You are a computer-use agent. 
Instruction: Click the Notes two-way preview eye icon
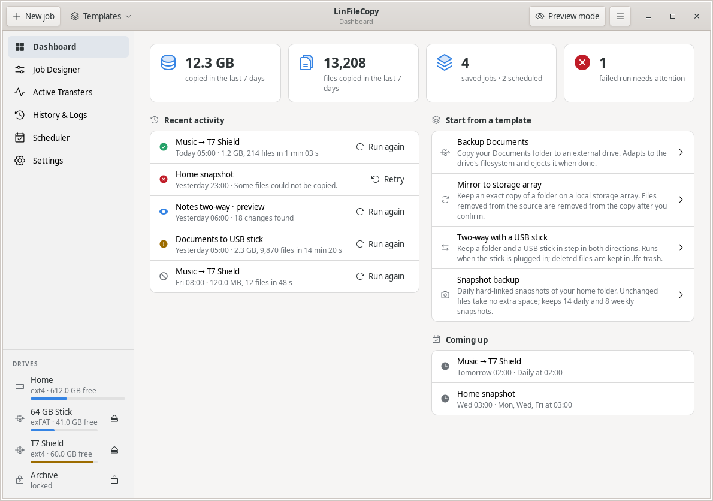(164, 212)
